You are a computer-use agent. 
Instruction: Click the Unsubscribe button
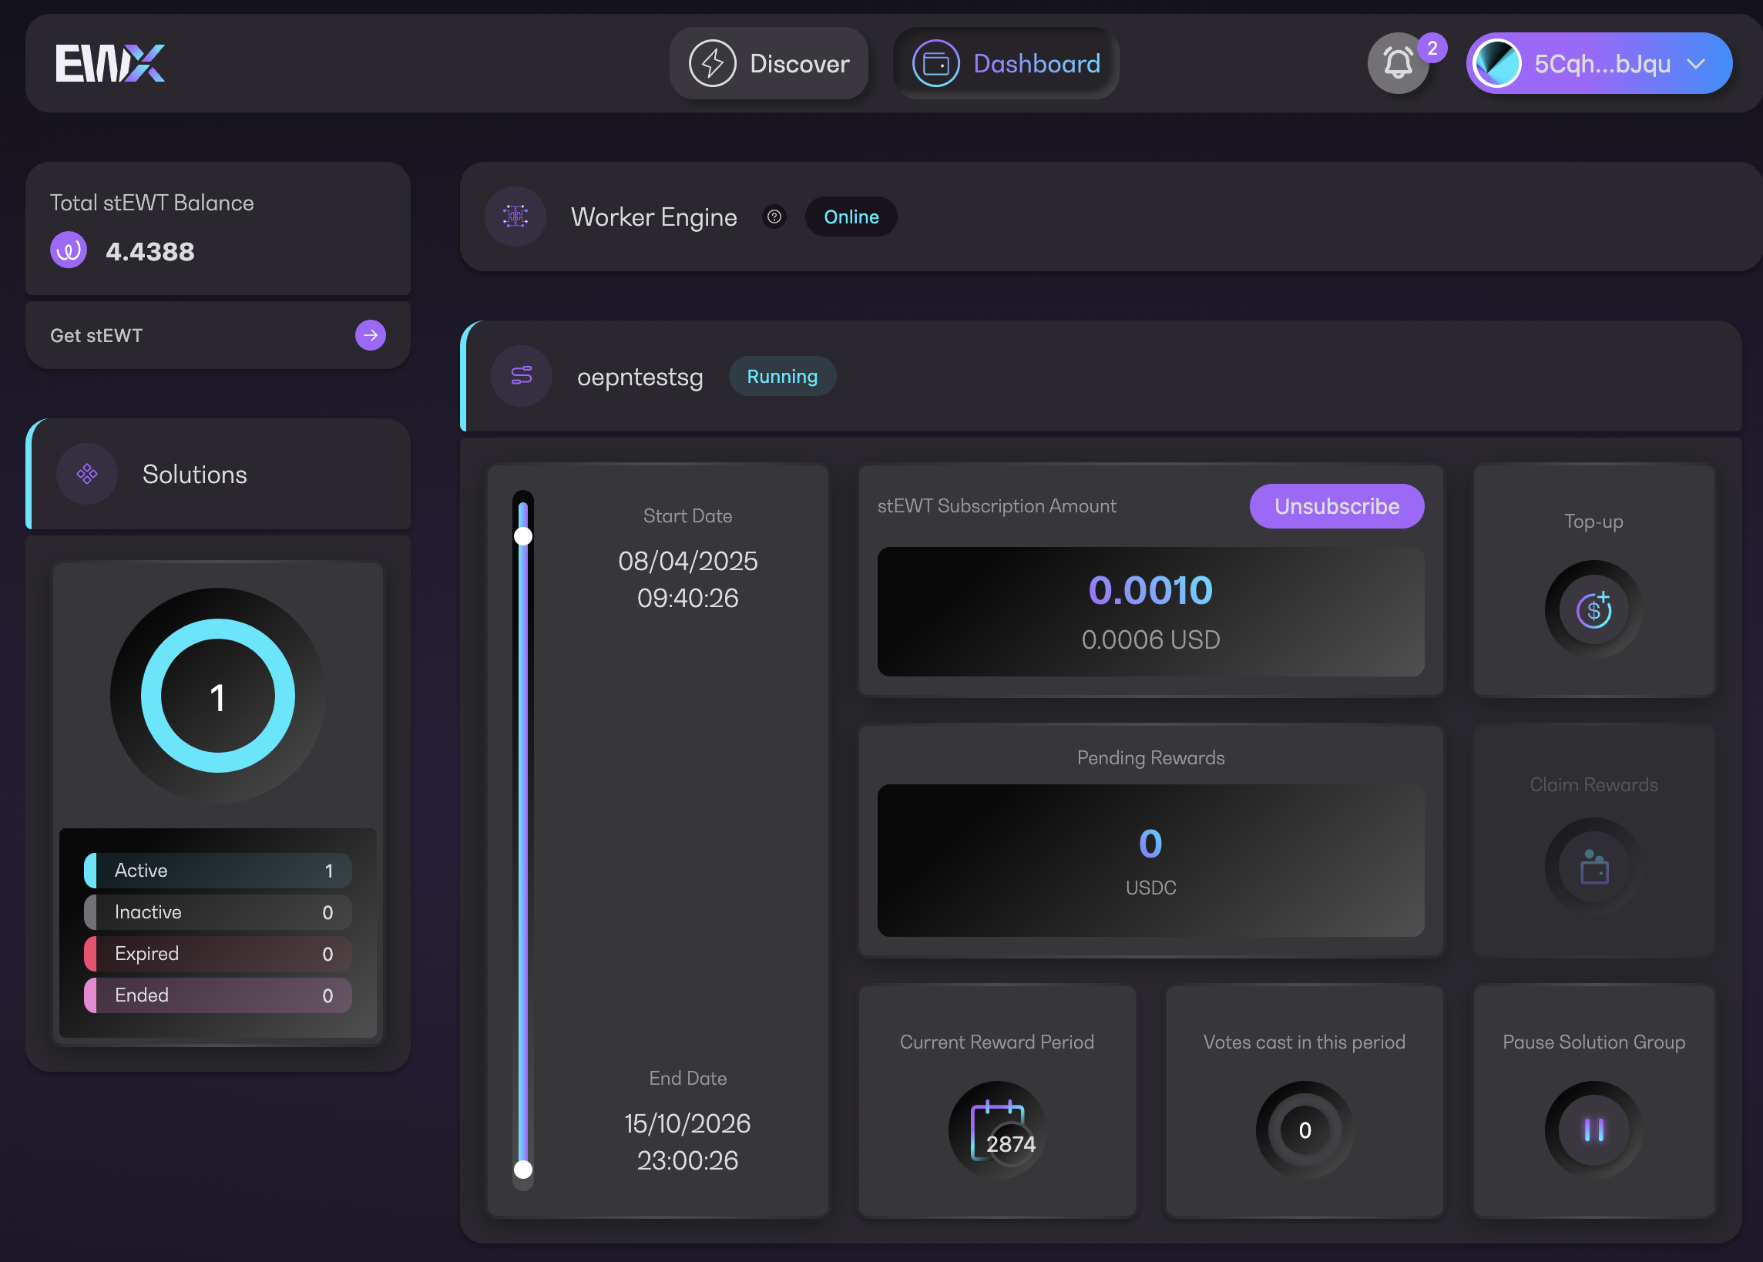pos(1335,507)
